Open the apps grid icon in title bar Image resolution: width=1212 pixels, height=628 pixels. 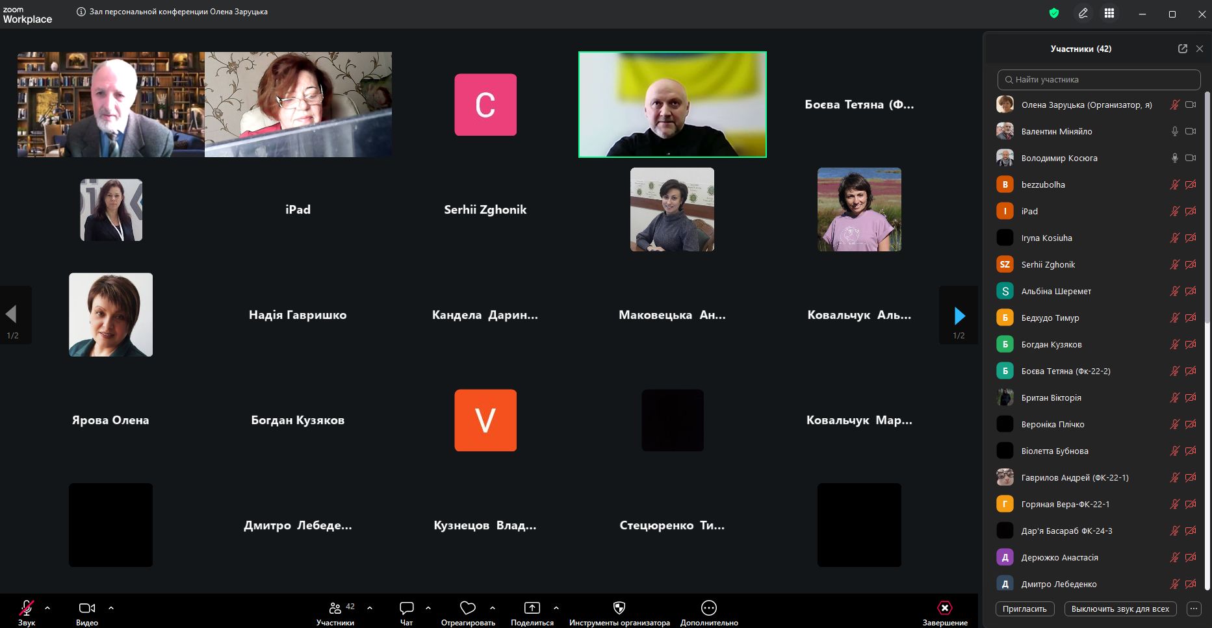1109,14
